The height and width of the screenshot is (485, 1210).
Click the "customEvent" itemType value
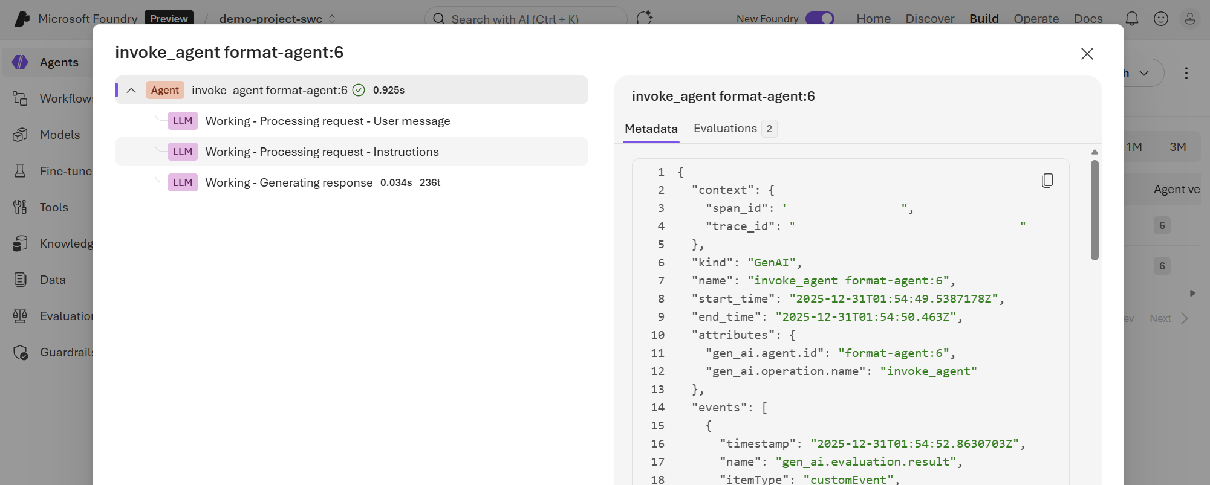click(848, 479)
